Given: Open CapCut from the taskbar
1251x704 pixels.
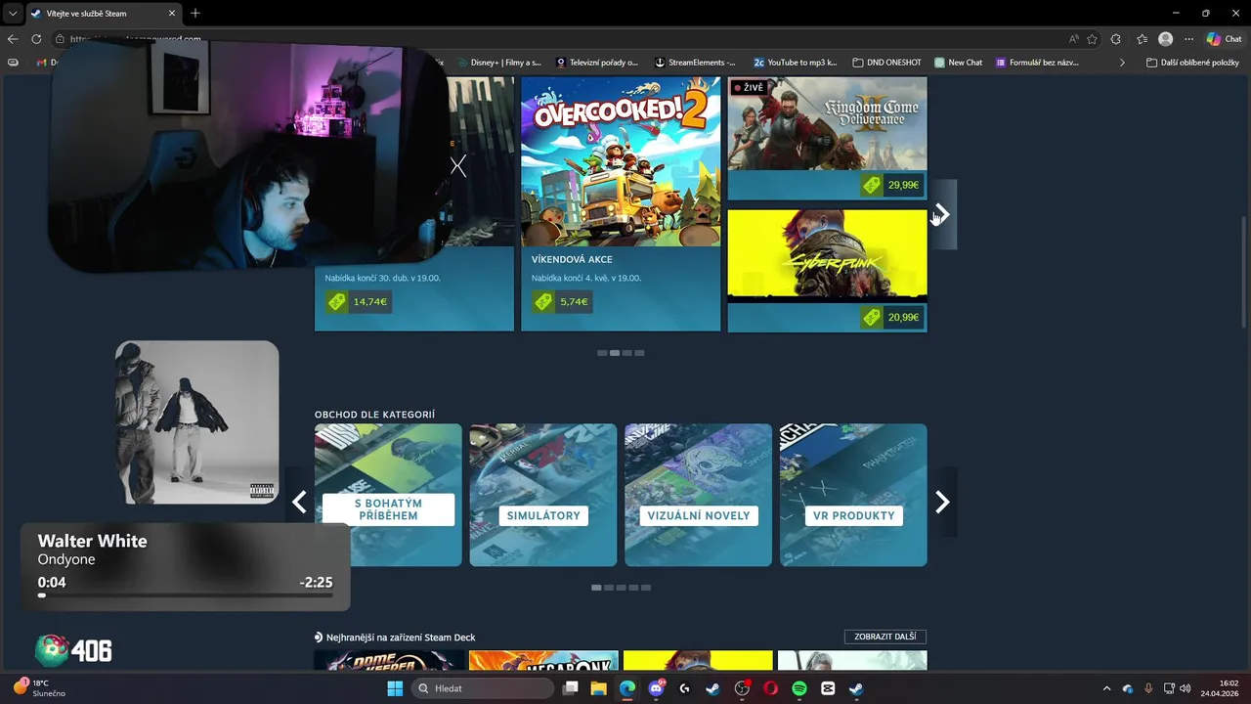Looking at the screenshot, I should 828,688.
